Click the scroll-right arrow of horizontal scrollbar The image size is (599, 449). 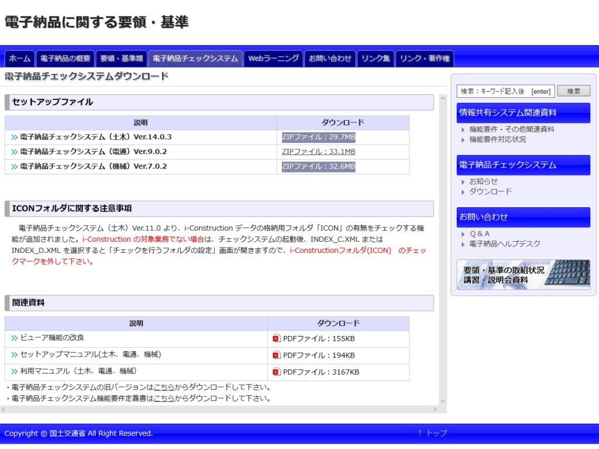(x=435, y=410)
